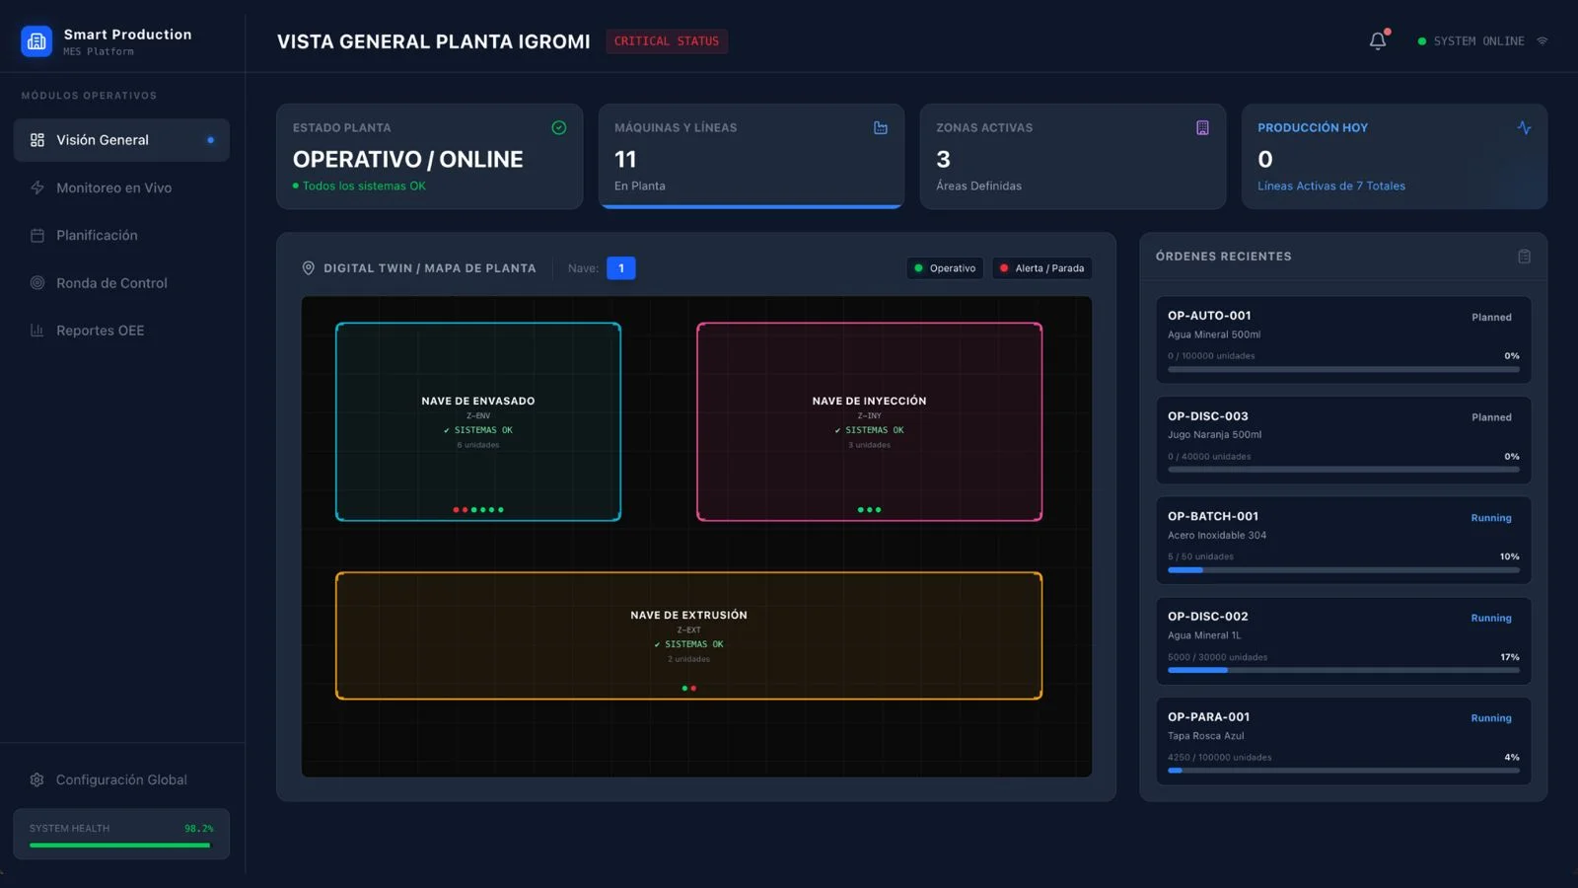The height and width of the screenshot is (888, 1578).
Task: Click the notification bell icon
Action: pos(1377,41)
